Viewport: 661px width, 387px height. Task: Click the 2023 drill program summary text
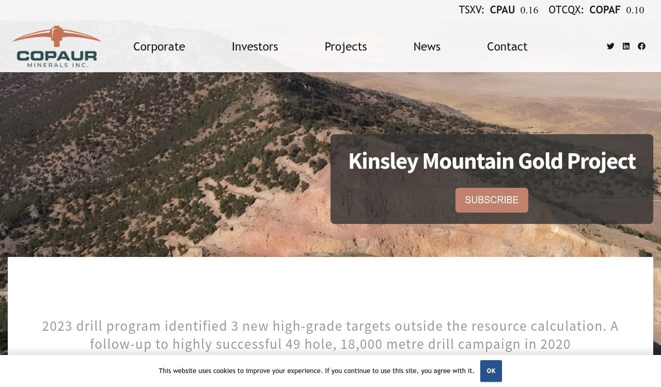pyautogui.click(x=330, y=335)
